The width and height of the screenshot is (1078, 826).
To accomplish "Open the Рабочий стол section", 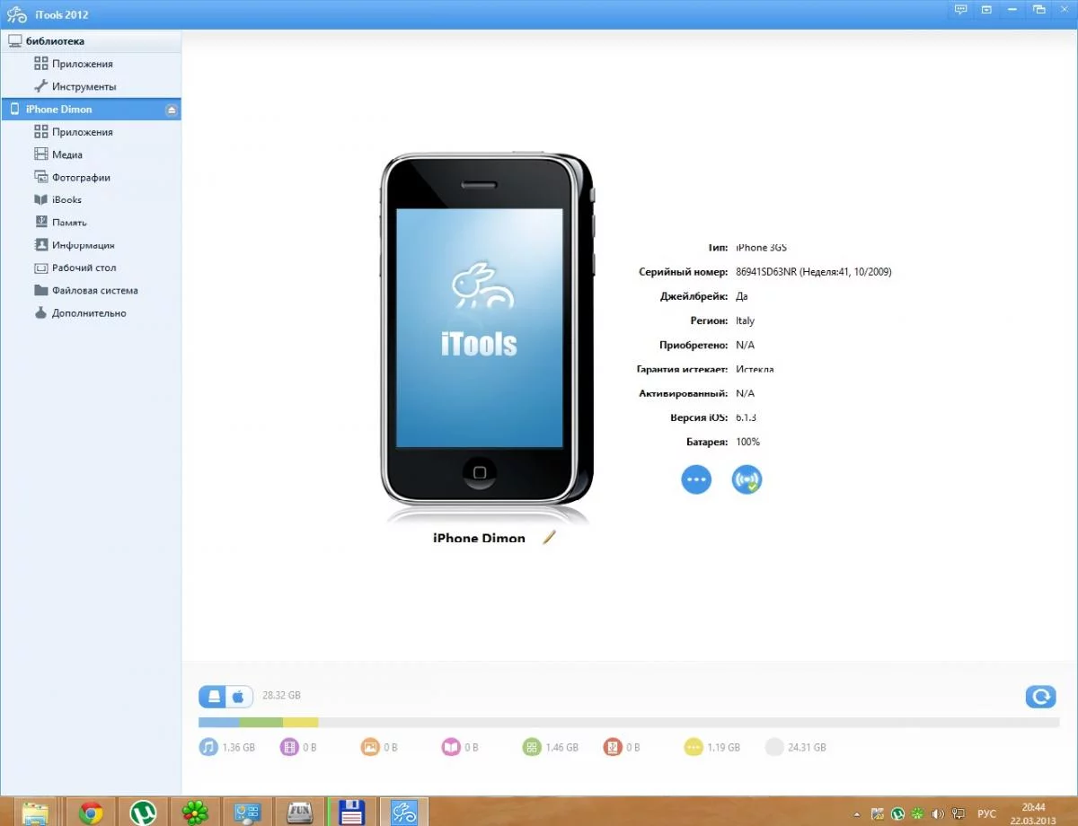I will tap(75, 268).
